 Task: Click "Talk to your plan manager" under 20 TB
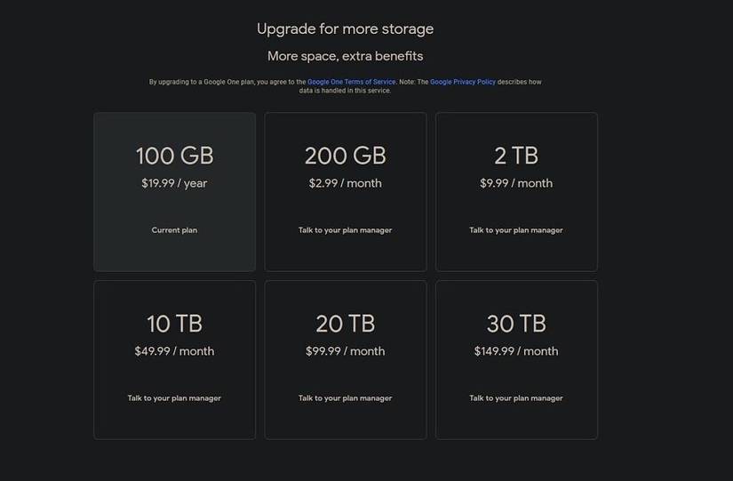pos(345,398)
